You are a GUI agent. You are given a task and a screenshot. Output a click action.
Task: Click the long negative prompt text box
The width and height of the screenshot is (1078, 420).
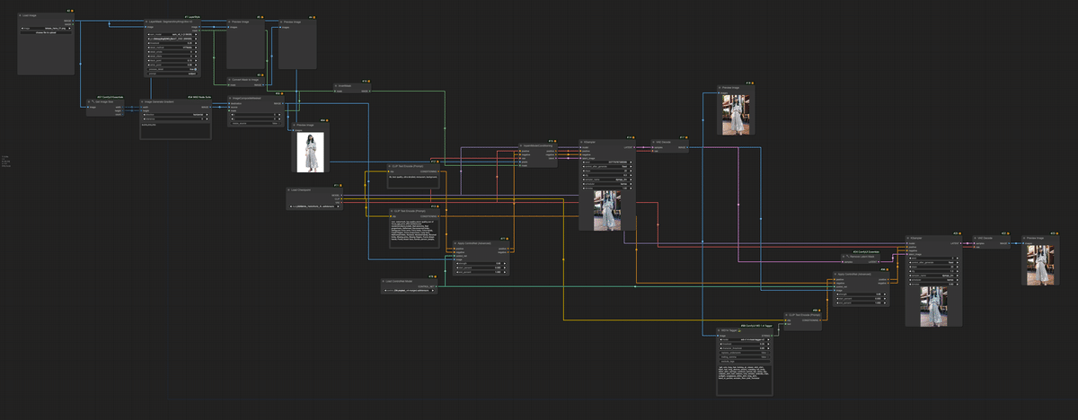coord(413,233)
